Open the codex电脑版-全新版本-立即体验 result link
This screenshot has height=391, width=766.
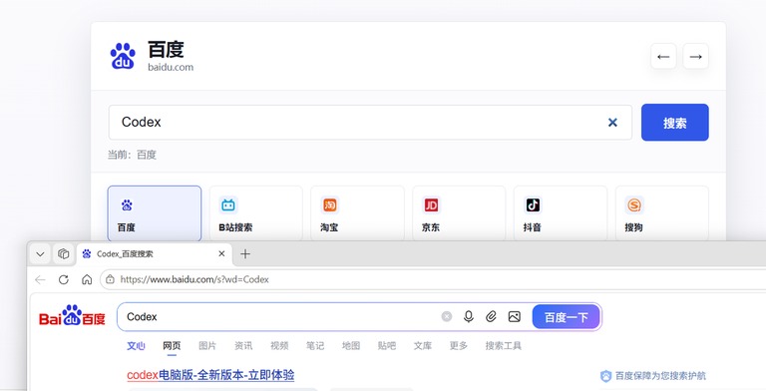tap(210, 375)
